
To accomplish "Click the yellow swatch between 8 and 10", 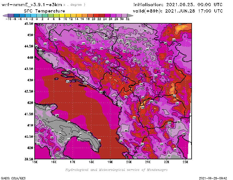I will point(62,16).
